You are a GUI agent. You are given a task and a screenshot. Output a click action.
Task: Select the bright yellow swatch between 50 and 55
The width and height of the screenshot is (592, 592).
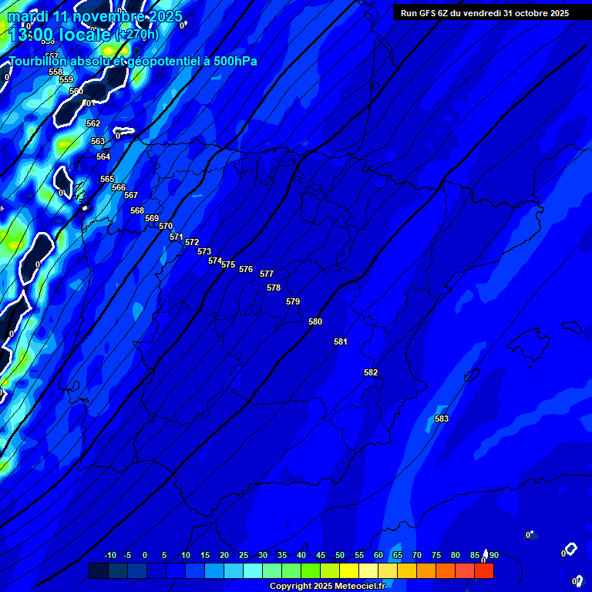(349, 570)
